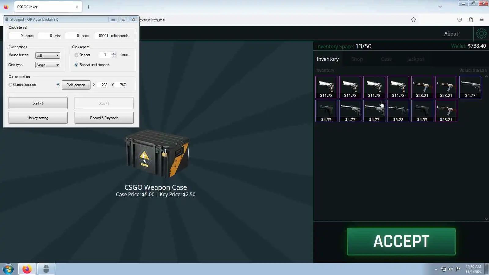The image size is (489, 275).
Task: Focus the secs interval field
Action: click(72, 36)
